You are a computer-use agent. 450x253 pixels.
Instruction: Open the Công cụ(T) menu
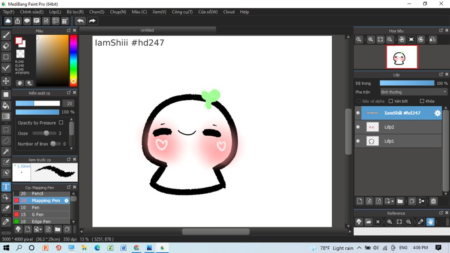click(182, 12)
